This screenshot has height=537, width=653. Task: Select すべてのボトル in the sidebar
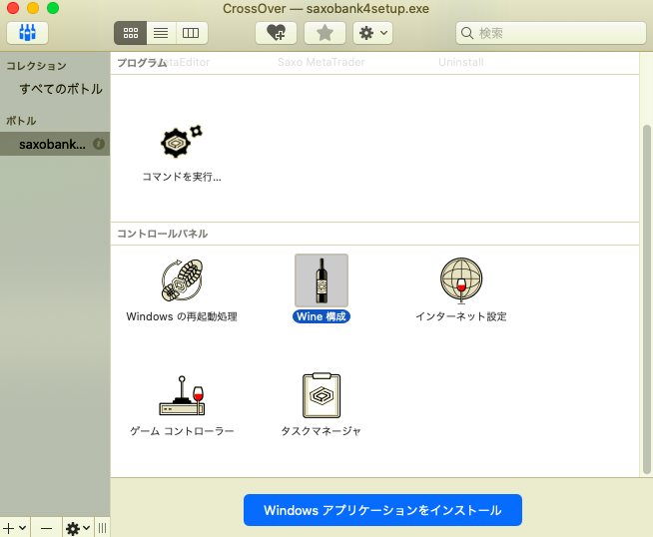click(60, 89)
